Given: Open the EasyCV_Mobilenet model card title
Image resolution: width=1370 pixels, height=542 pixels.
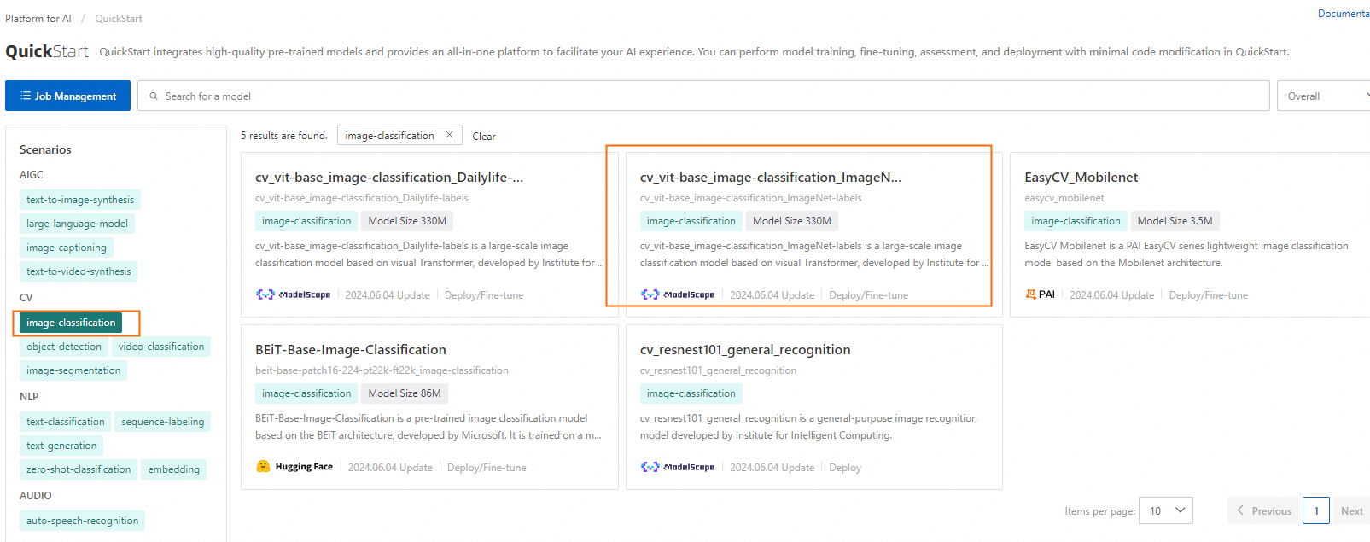Looking at the screenshot, I should [1081, 178].
